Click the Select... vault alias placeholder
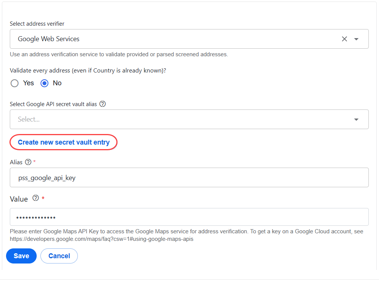This screenshot has width=379, height=282. [x=29, y=119]
